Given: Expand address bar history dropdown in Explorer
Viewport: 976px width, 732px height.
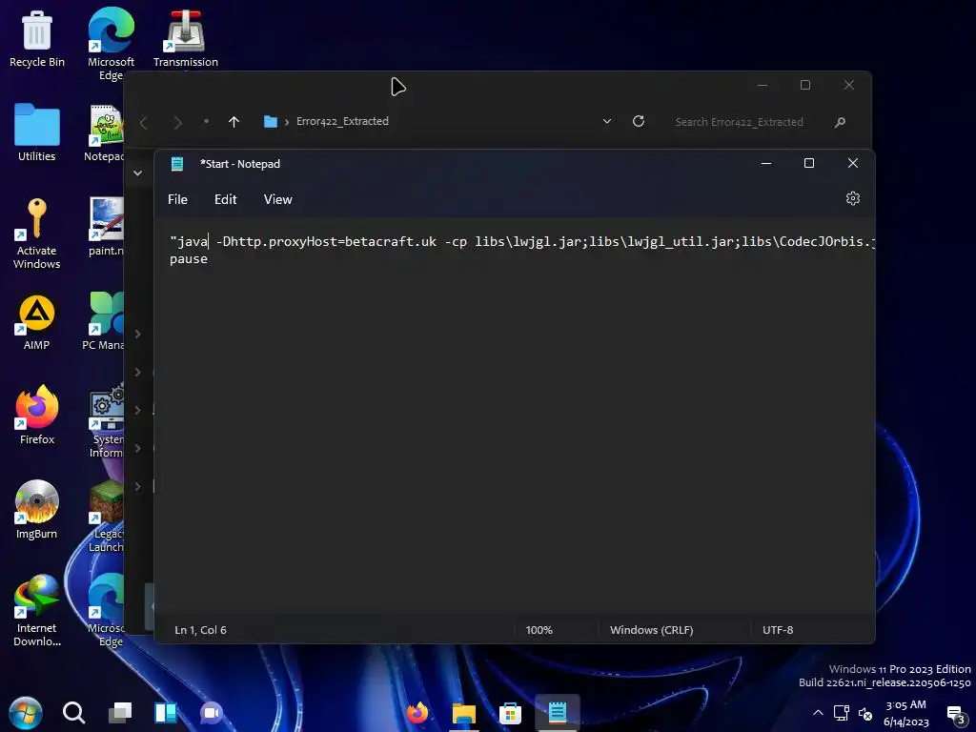Looking at the screenshot, I should (x=607, y=121).
